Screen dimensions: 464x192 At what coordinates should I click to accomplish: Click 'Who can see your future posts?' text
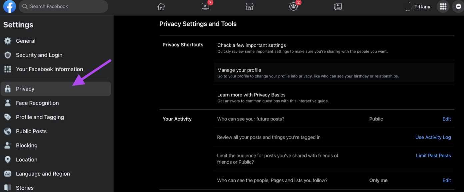point(251,119)
